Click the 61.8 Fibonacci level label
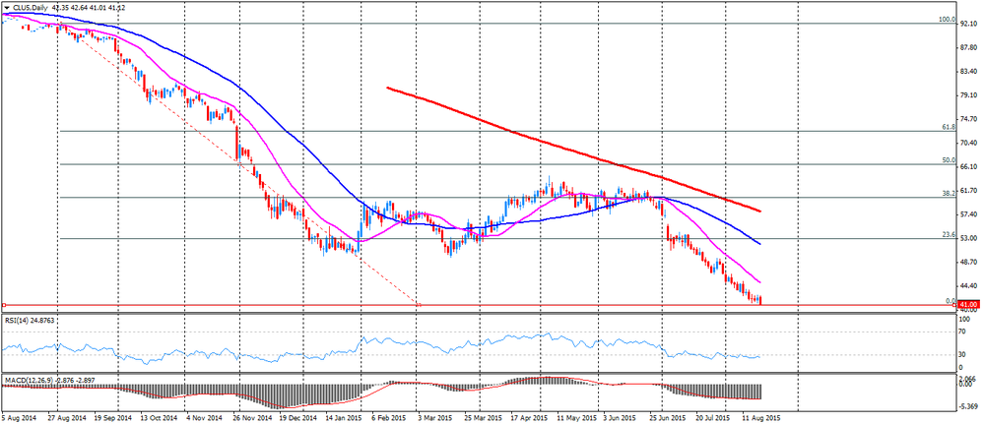Viewport: 985px width, 424px height. (949, 127)
